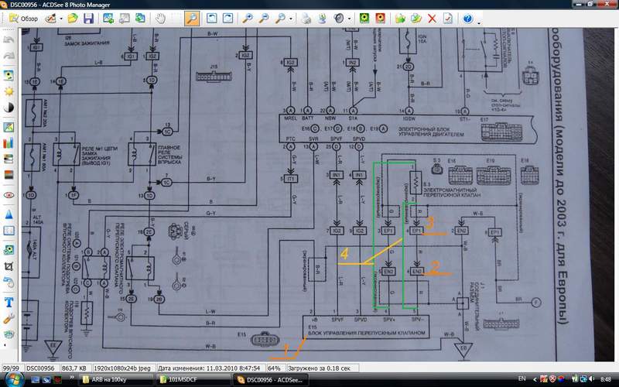
Task: Expand the edit mode dropdown arrow
Action: pyautogui.click(x=61, y=19)
